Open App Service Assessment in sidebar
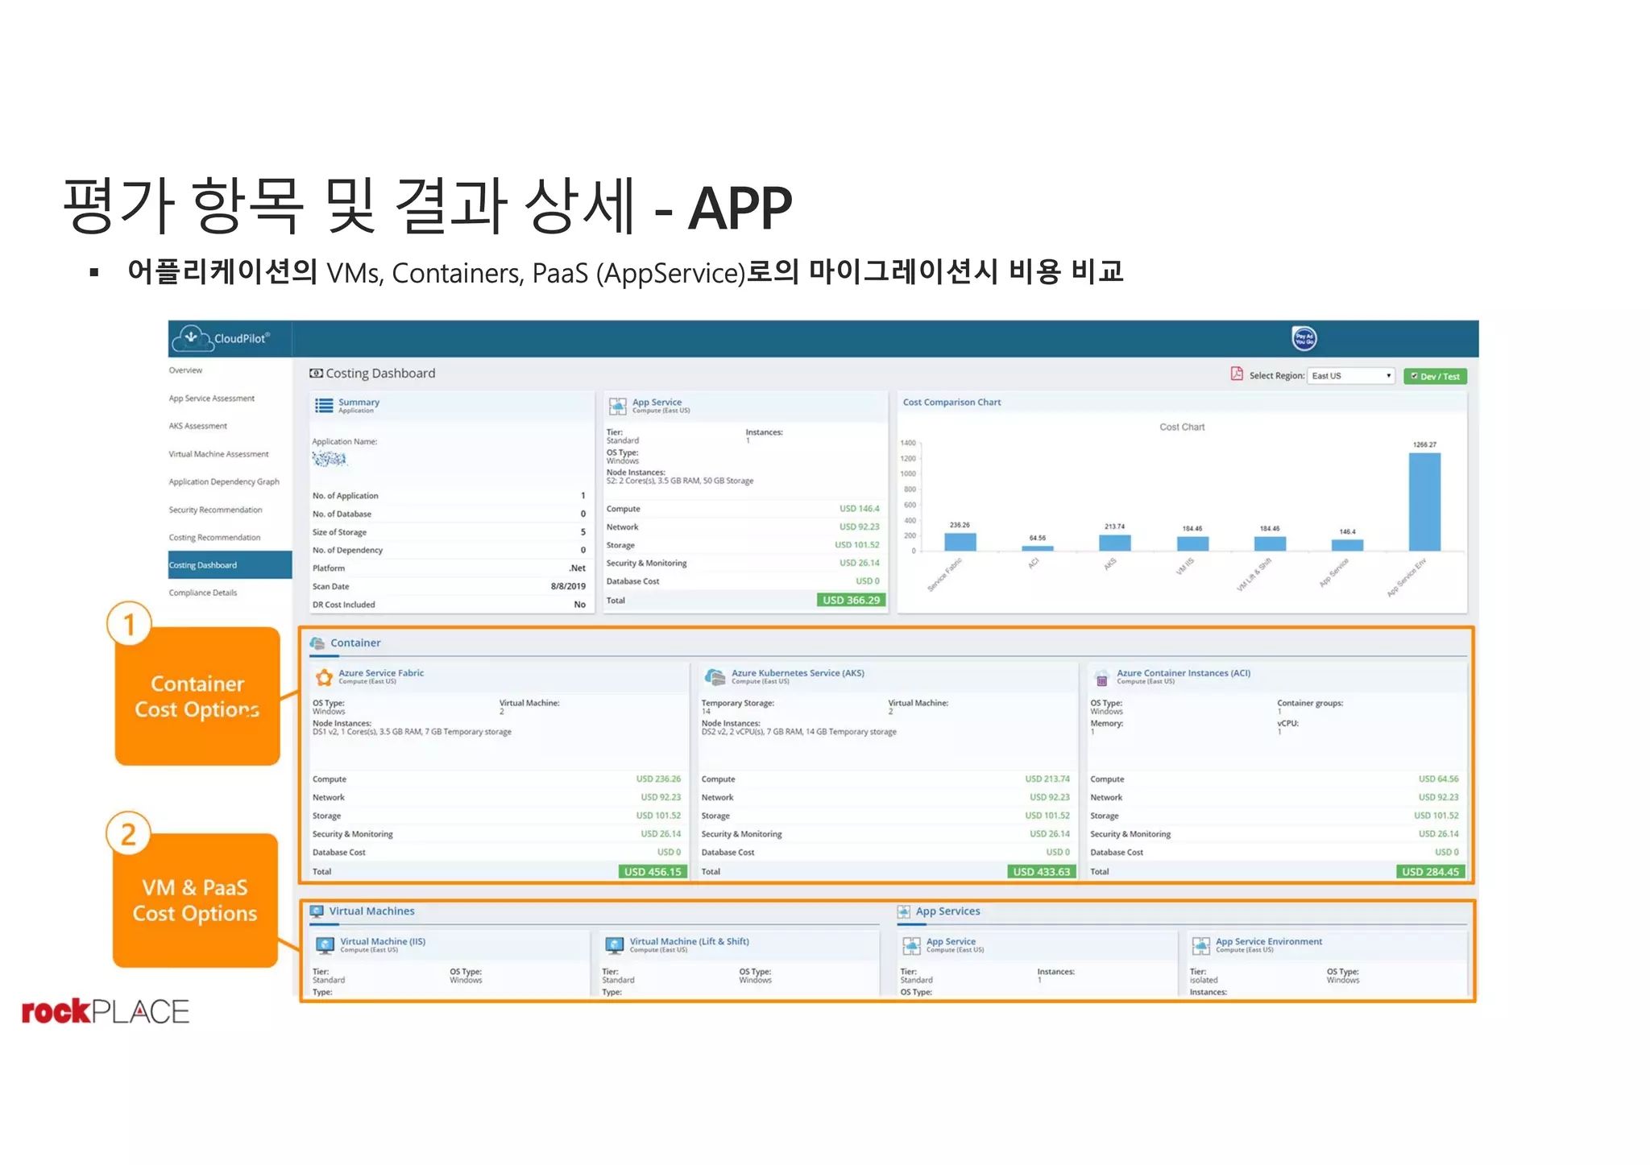This screenshot has width=1650, height=1165. click(212, 399)
